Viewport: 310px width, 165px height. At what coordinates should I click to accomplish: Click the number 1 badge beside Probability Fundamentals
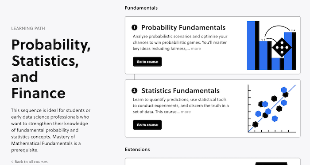[x=135, y=27]
